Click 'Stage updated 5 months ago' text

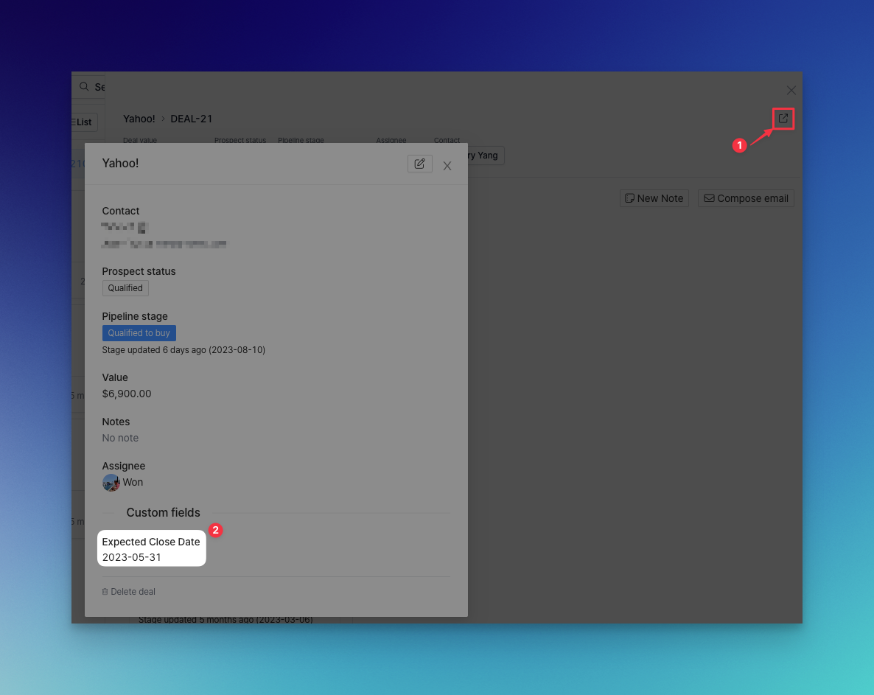pyautogui.click(x=226, y=619)
